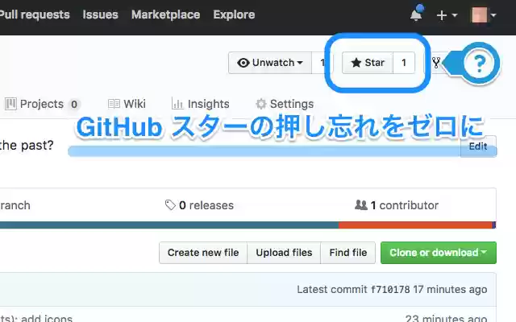Open the Wiki tab

(x=127, y=104)
